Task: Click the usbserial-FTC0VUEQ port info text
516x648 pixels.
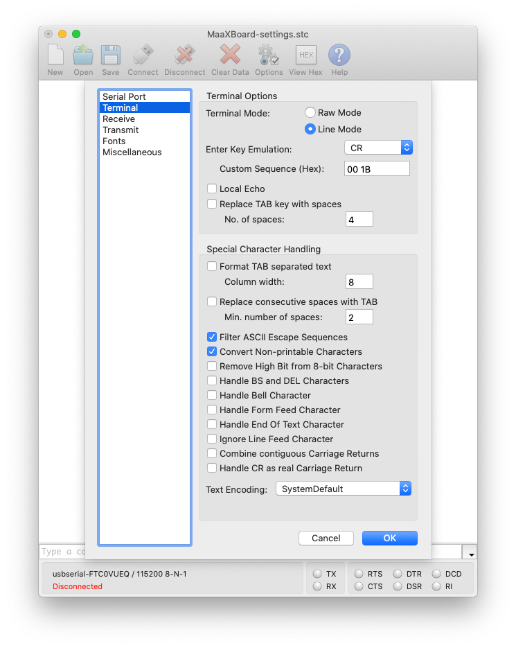Action: coord(119,574)
